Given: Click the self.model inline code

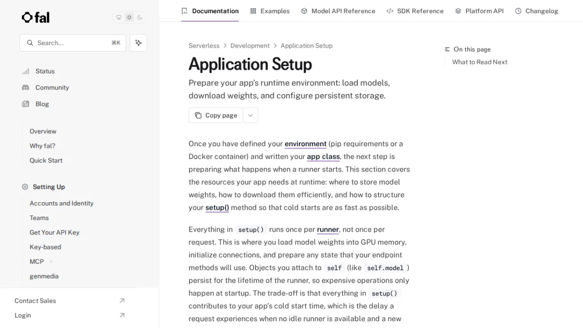Looking at the screenshot, I should (x=385, y=268).
